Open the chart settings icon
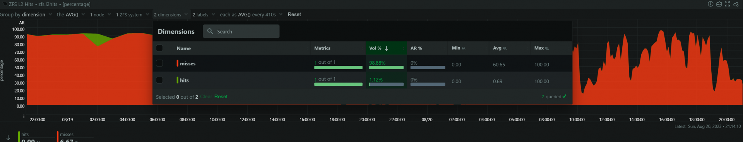The height and width of the screenshot is (142, 743). pyautogui.click(x=736, y=4)
